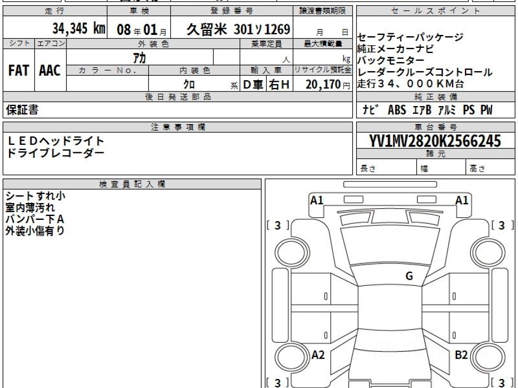Screen dimensions: 518x388
Task: Click the 外装色 header
Action: (x=153, y=44)
